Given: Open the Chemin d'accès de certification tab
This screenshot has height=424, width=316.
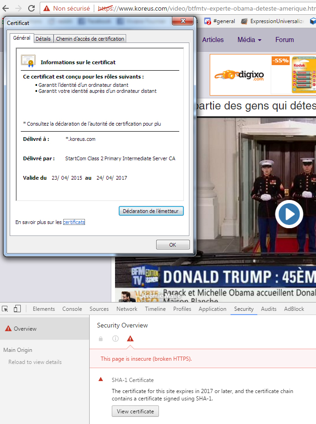Looking at the screenshot, I should pos(90,39).
